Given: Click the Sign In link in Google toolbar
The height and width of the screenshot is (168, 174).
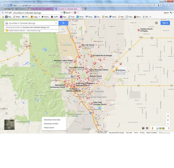Looking at the screenshot, I should pos(166,13).
